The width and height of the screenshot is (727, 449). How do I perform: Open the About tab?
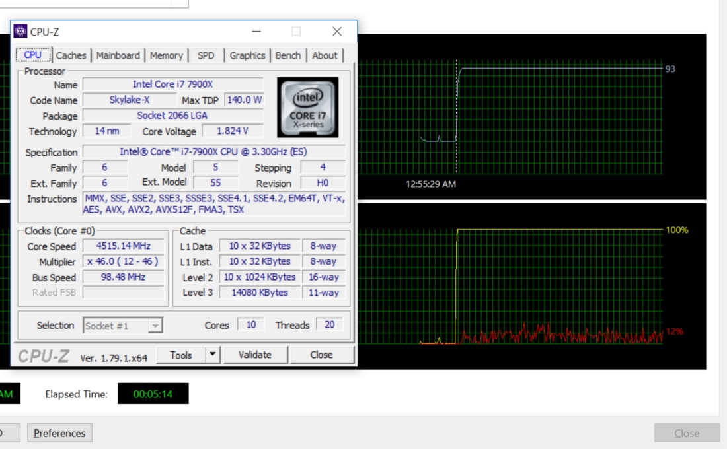click(x=325, y=55)
